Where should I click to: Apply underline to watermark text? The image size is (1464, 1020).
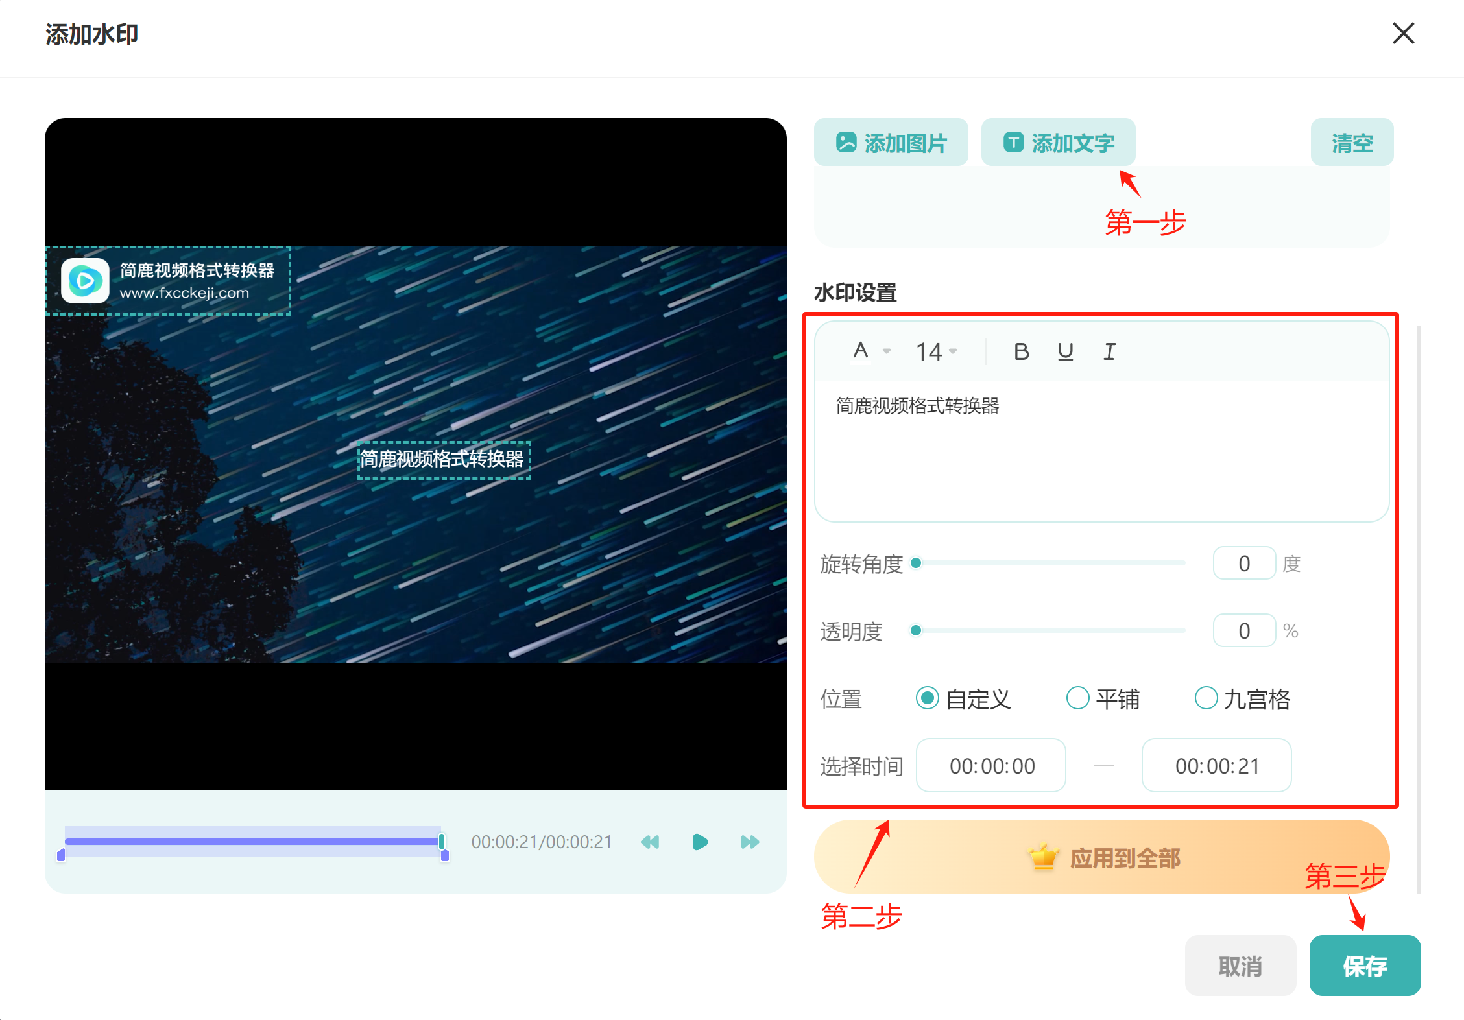pyautogui.click(x=1065, y=351)
